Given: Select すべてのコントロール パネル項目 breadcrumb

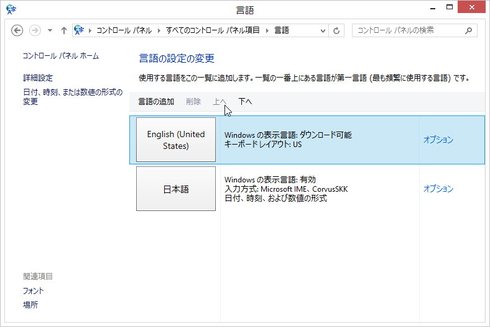Looking at the screenshot, I should click(213, 30).
